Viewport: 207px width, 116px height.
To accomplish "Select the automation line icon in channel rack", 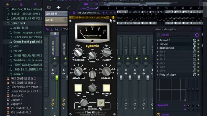I will [x=68, y=7].
